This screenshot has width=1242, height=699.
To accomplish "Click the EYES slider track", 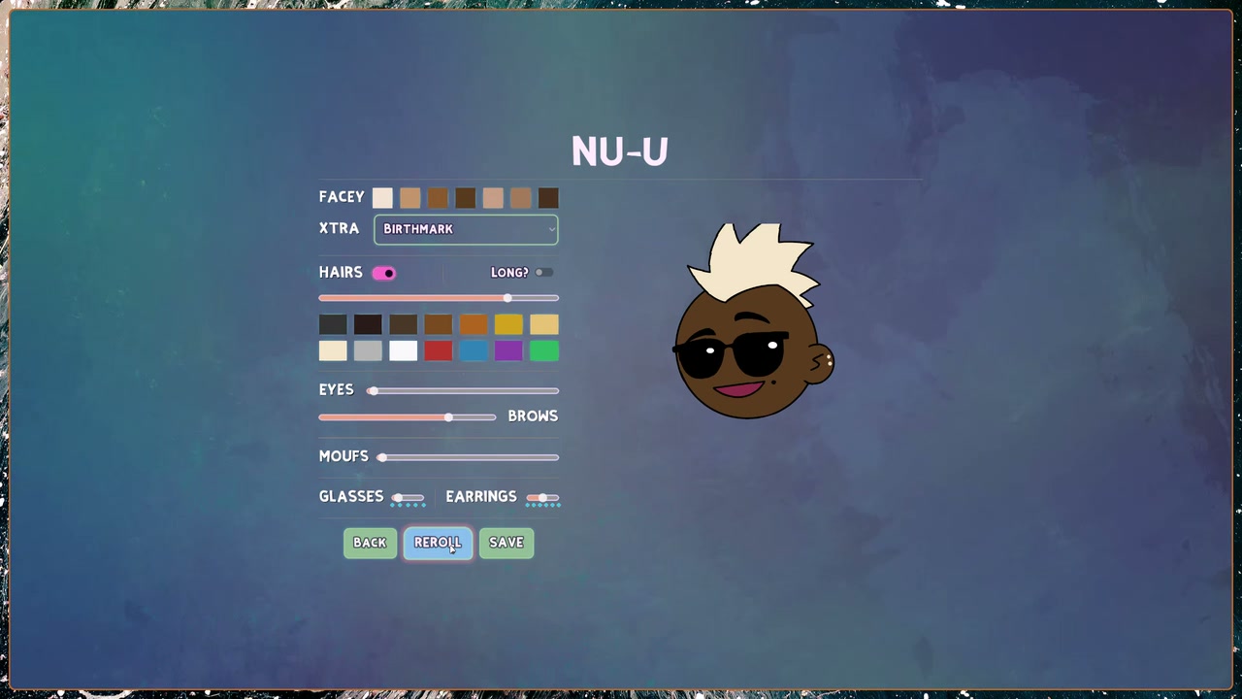I will (463, 391).
